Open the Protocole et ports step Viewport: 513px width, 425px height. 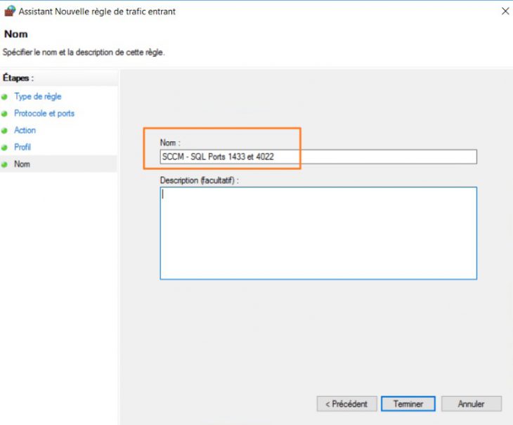(44, 113)
